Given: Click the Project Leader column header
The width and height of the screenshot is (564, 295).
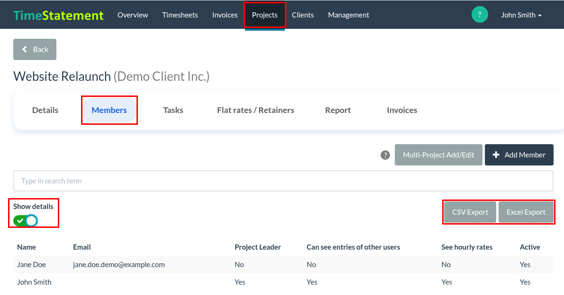Looking at the screenshot, I should (257, 247).
